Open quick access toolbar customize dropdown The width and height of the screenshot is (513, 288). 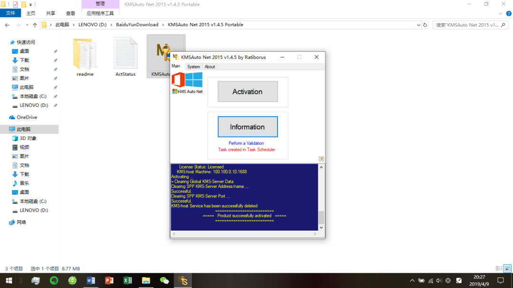(x=30, y=5)
